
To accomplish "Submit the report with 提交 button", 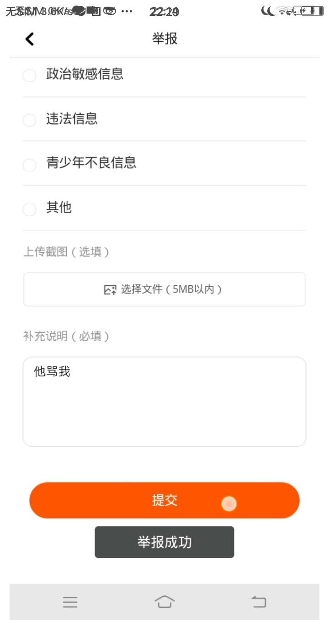I will point(164,500).
